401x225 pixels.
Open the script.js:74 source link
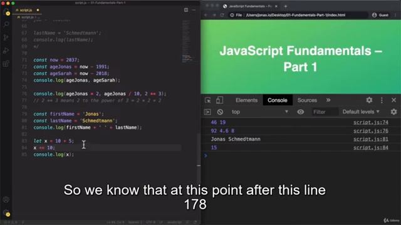[x=370, y=122]
